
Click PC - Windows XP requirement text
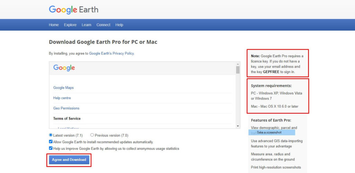coord(276,96)
